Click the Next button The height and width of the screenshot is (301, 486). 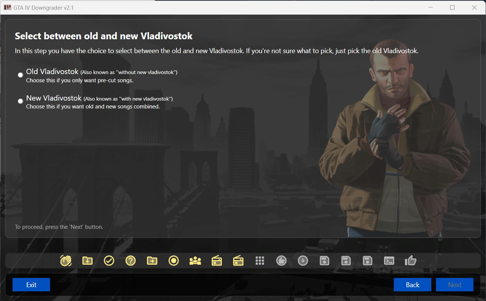pos(455,285)
